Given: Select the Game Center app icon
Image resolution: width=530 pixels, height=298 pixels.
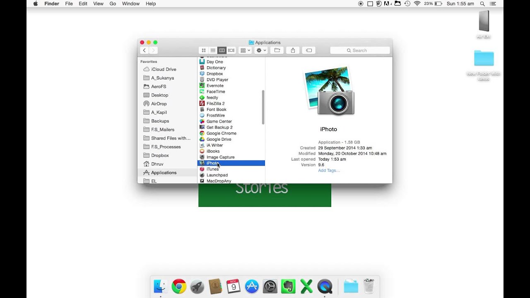Looking at the screenshot, I should [202, 121].
